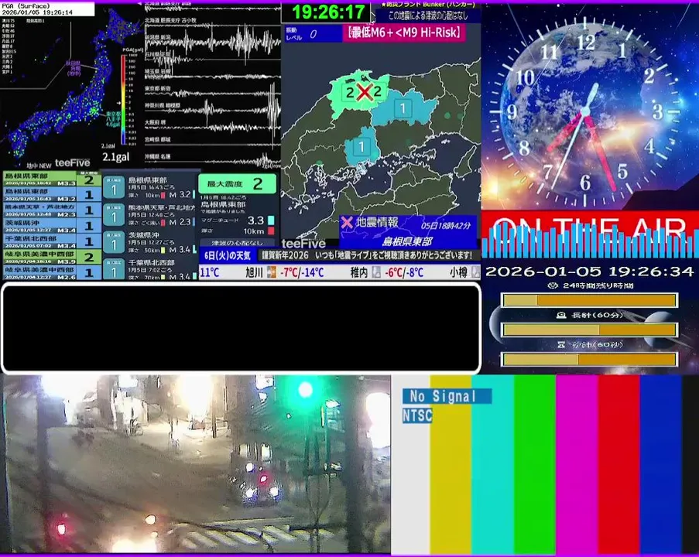Click the cyan square next to magnitude 3.3

(271, 220)
